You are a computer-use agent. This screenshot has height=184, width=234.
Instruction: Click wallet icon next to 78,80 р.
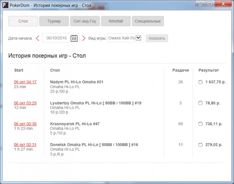(201, 103)
